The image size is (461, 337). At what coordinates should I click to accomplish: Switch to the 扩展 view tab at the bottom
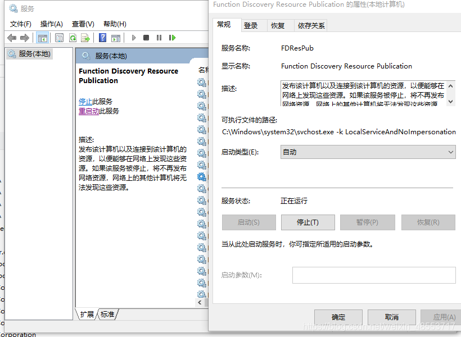pos(87,315)
